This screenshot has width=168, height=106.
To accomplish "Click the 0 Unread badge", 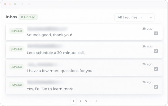I will pos(28,17).
